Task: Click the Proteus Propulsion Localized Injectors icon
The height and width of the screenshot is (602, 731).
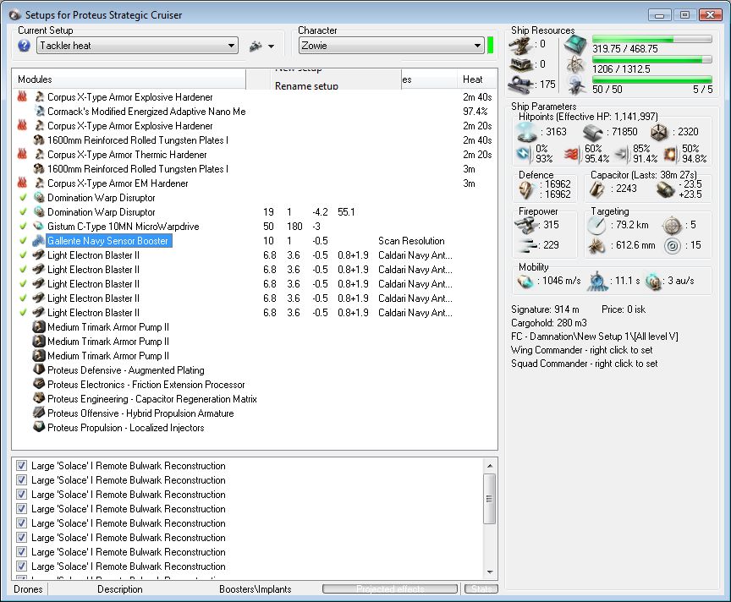Action: pos(39,427)
